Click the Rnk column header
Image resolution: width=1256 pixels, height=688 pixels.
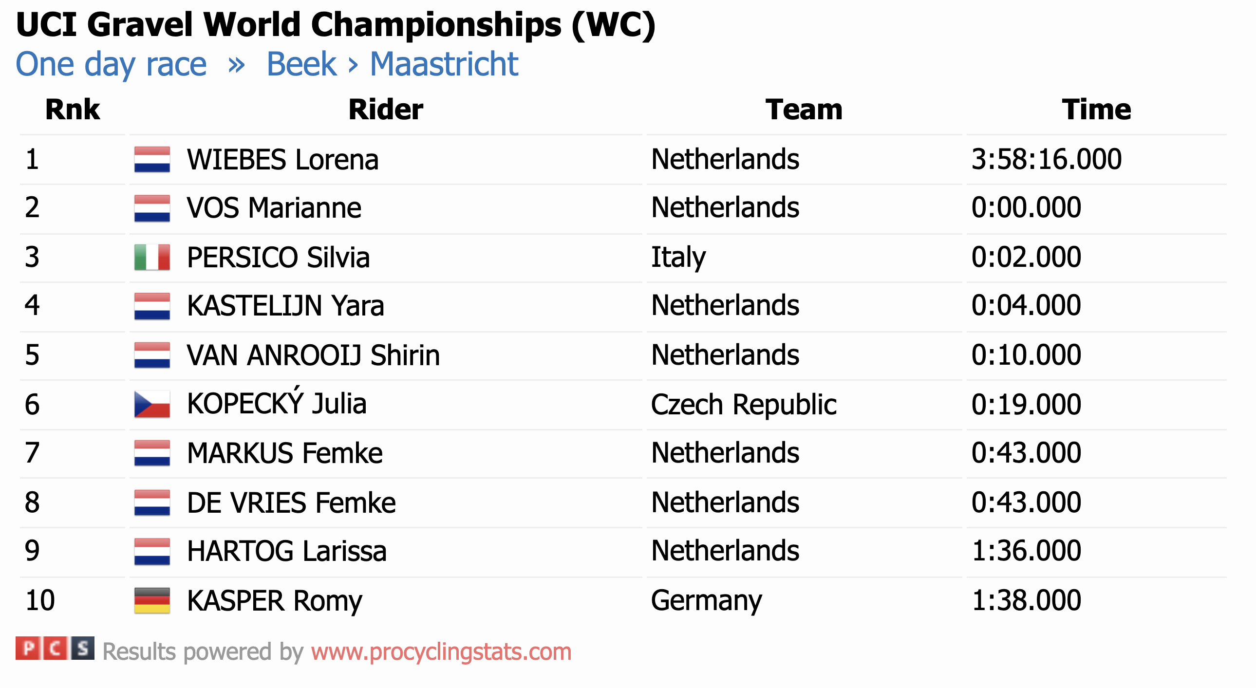[72, 109]
